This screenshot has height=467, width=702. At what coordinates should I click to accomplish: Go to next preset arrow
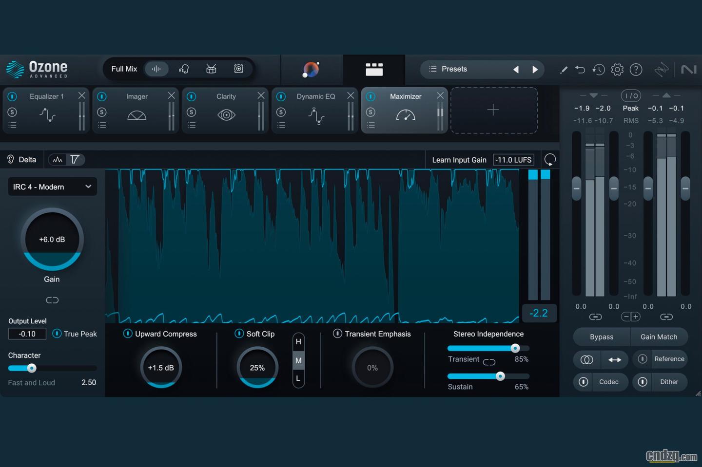[x=535, y=69]
